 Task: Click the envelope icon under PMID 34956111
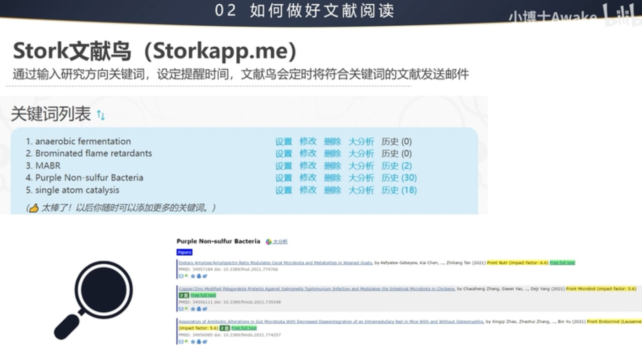click(x=181, y=309)
